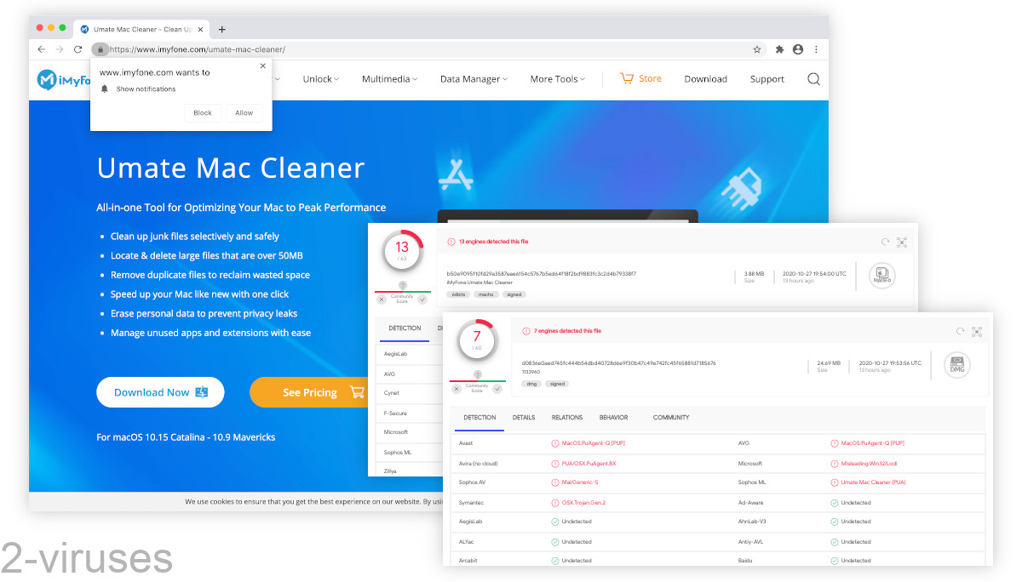Bookmark the page with the star icon
The height and width of the screenshot is (582, 1022).
pyautogui.click(x=757, y=49)
